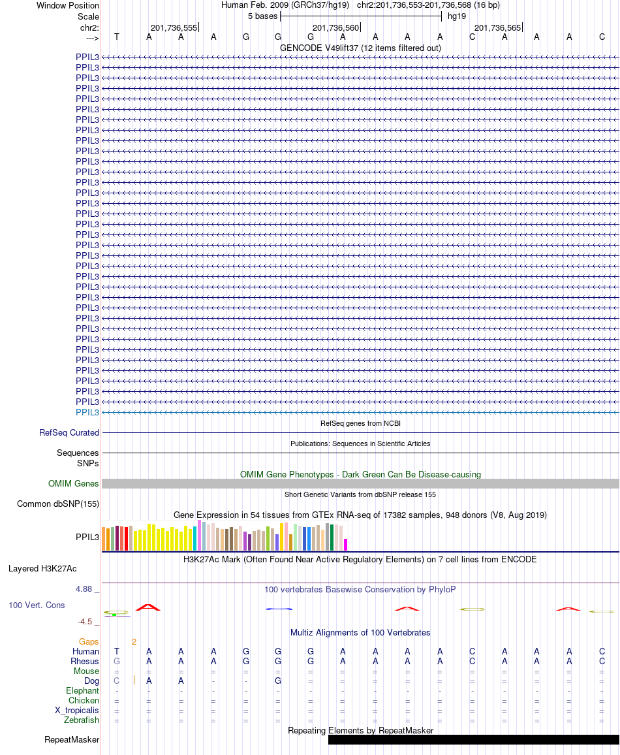Click the 5 bases scale bar

pos(361,16)
